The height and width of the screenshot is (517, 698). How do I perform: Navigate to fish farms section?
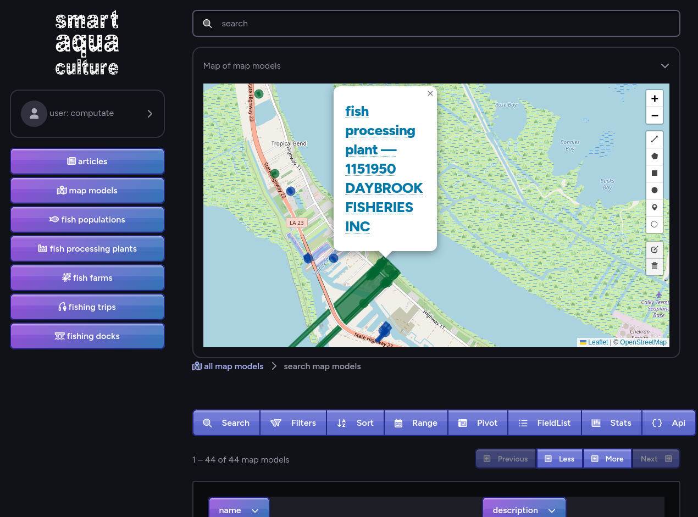point(87,277)
